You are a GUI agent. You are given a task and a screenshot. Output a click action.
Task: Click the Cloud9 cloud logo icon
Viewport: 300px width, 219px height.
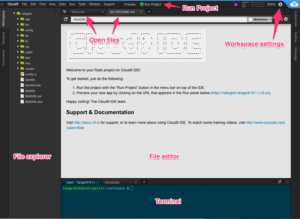click(x=294, y=4)
